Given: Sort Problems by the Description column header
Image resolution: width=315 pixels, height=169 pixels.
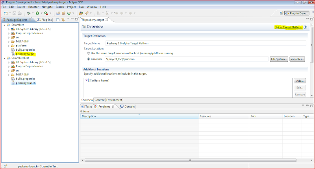Looking at the screenshot, I should click(x=139, y=116).
